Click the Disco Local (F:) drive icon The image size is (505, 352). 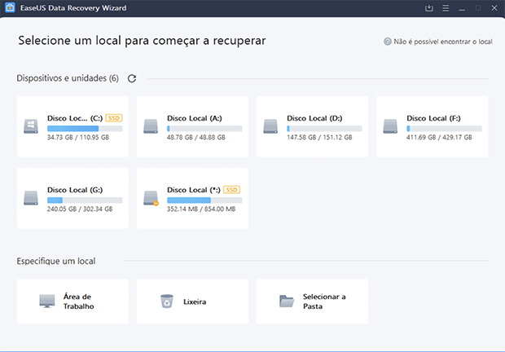coord(390,127)
